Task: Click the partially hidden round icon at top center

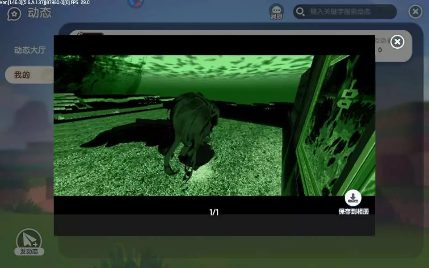Action: point(135,4)
